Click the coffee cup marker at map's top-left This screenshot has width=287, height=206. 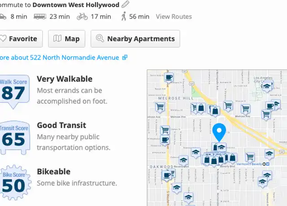tap(169, 78)
